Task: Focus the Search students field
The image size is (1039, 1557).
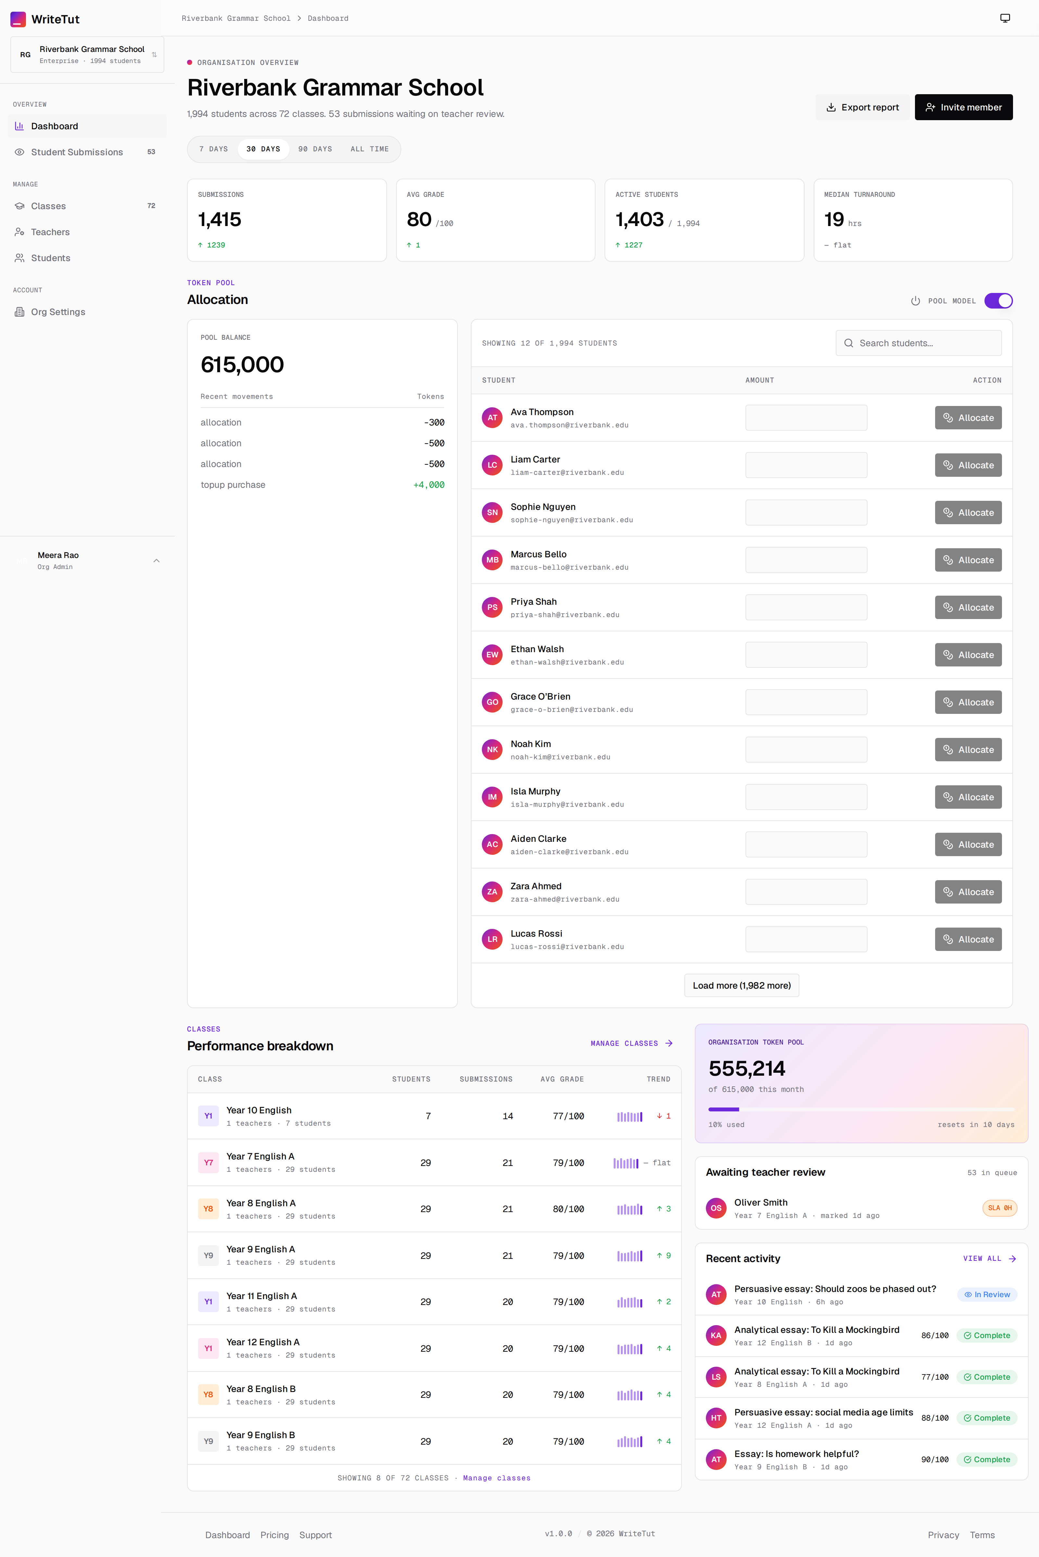Action: click(x=919, y=343)
